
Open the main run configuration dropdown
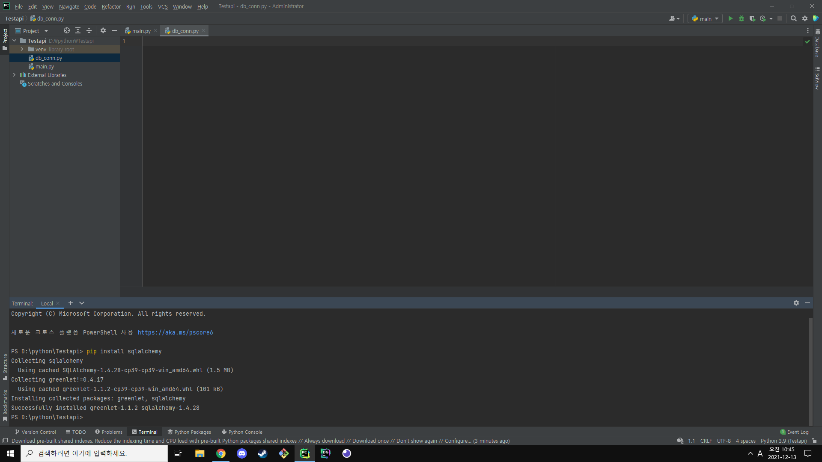click(x=705, y=18)
